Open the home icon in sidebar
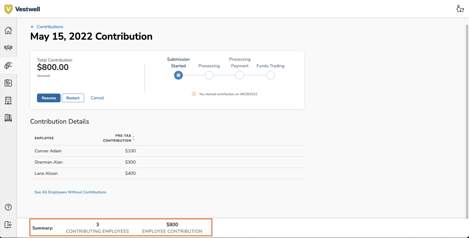The height and width of the screenshot is (238, 469). [8, 30]
